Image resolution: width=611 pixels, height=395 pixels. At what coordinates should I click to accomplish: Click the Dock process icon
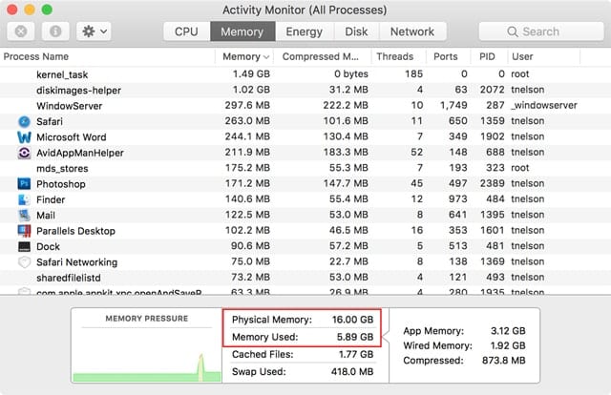tap(24, 246)
